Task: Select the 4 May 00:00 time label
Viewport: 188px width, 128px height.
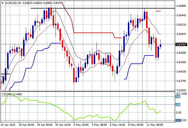Action: (81, 125)
